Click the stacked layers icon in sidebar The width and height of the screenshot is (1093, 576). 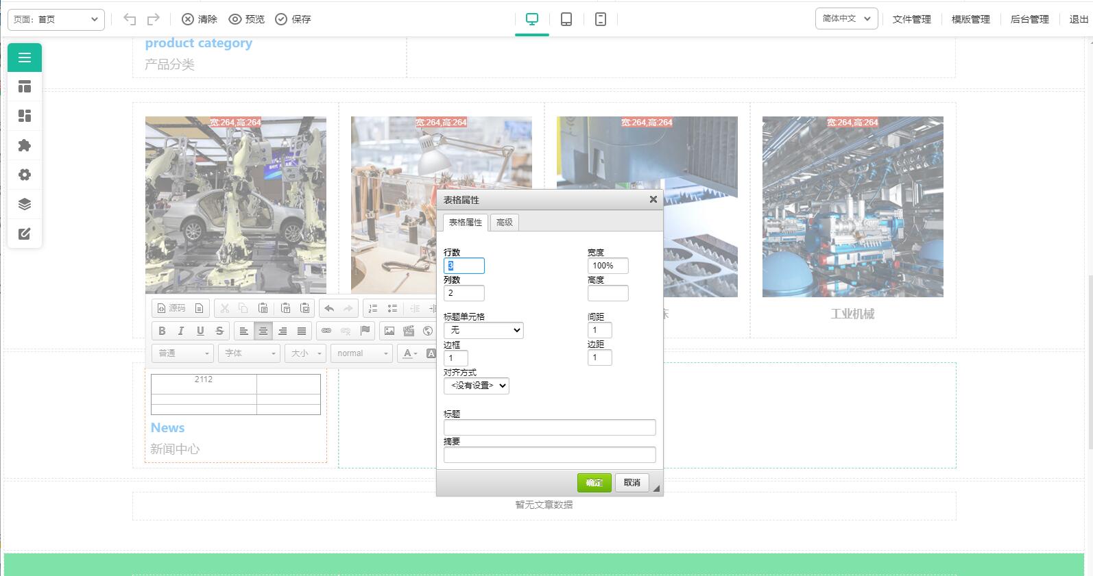(x=25, y=204)
